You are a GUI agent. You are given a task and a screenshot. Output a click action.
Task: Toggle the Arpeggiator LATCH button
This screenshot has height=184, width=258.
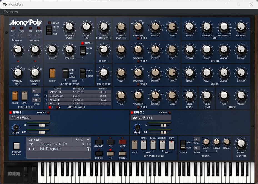point(24,96)
